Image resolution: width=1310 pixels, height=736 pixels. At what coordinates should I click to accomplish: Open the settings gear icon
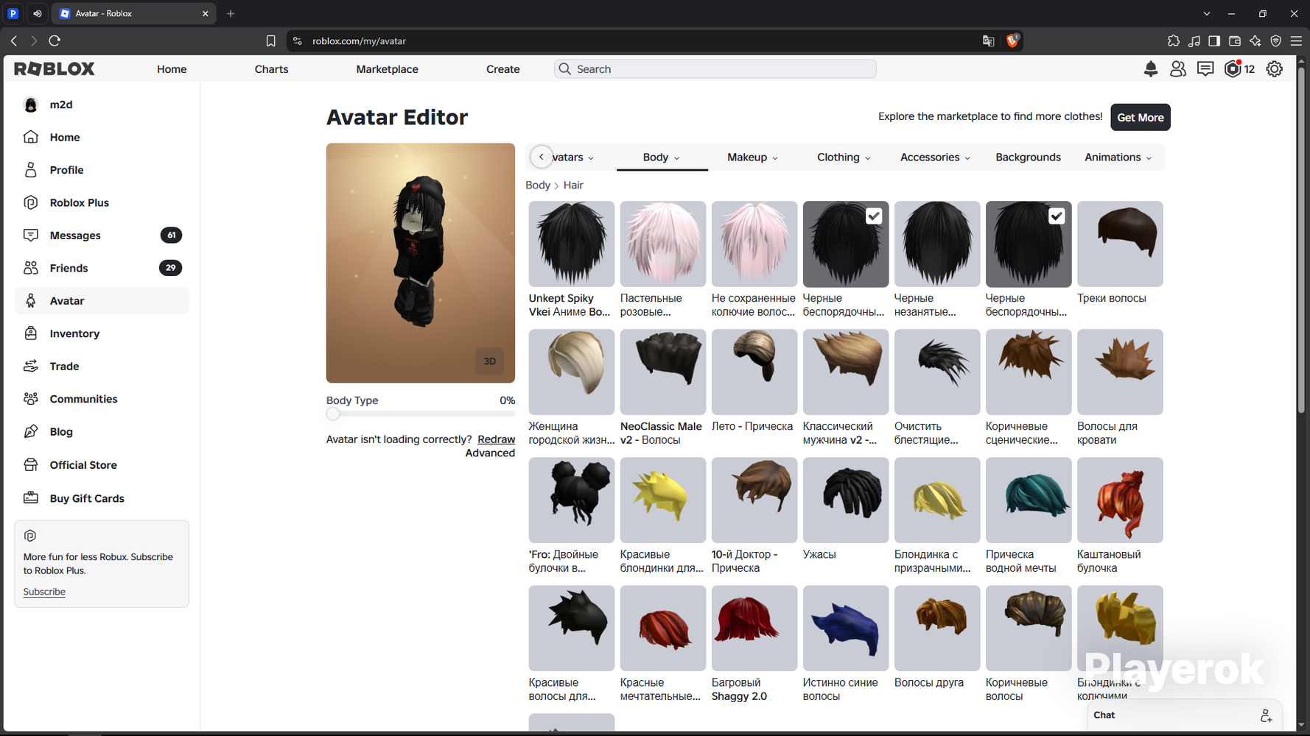1275,69
